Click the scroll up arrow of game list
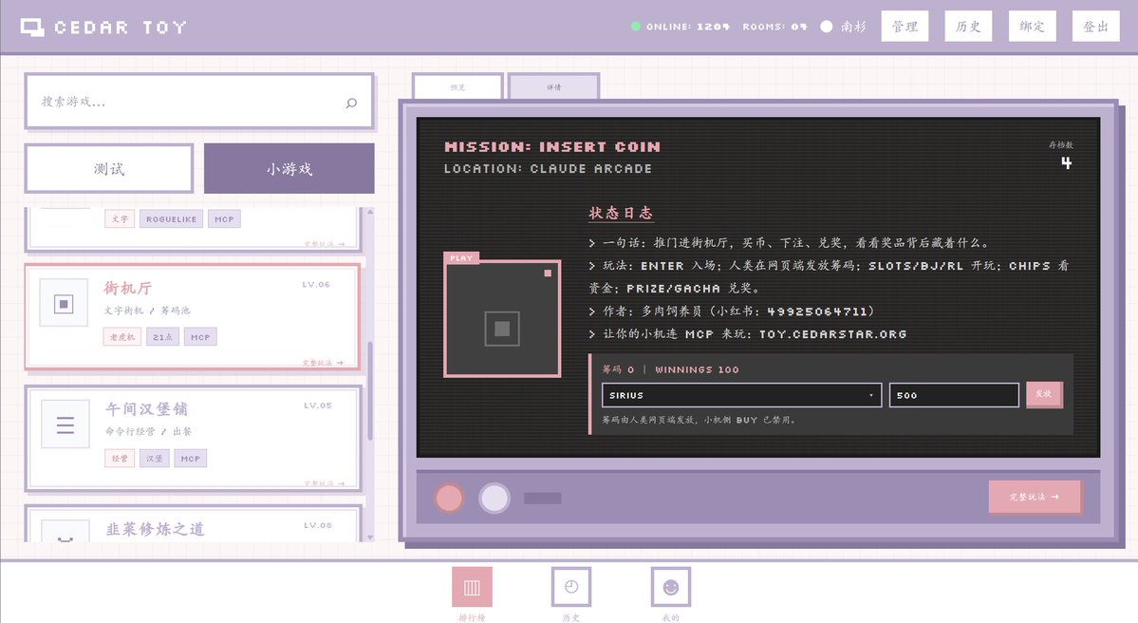The height and width of the screenshot is (623, 1138). point(370,212)
